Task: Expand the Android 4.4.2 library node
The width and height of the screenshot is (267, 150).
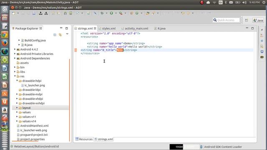Action: point(15,49)
